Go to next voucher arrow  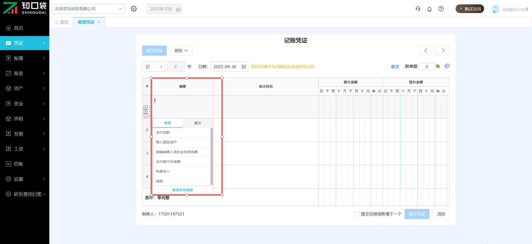[443, 50]
